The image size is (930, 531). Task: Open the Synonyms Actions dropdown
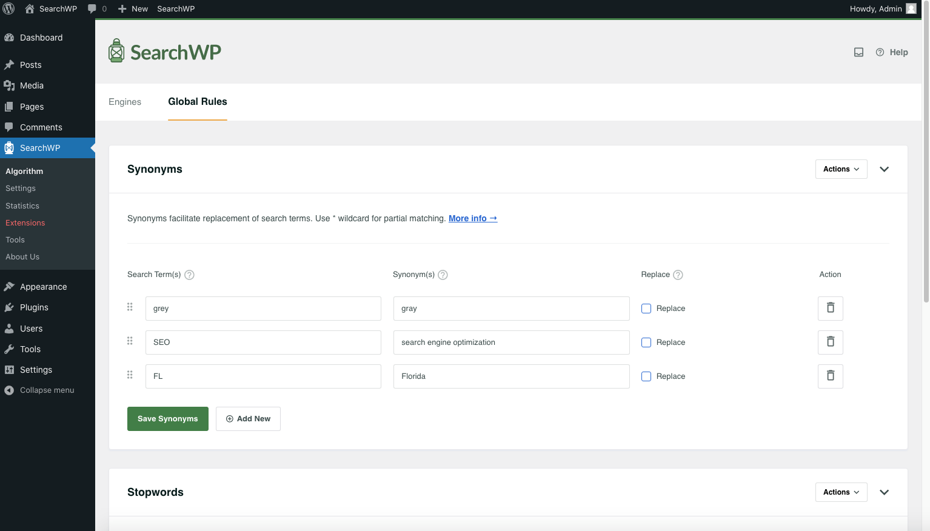click(x=841, y=169)
